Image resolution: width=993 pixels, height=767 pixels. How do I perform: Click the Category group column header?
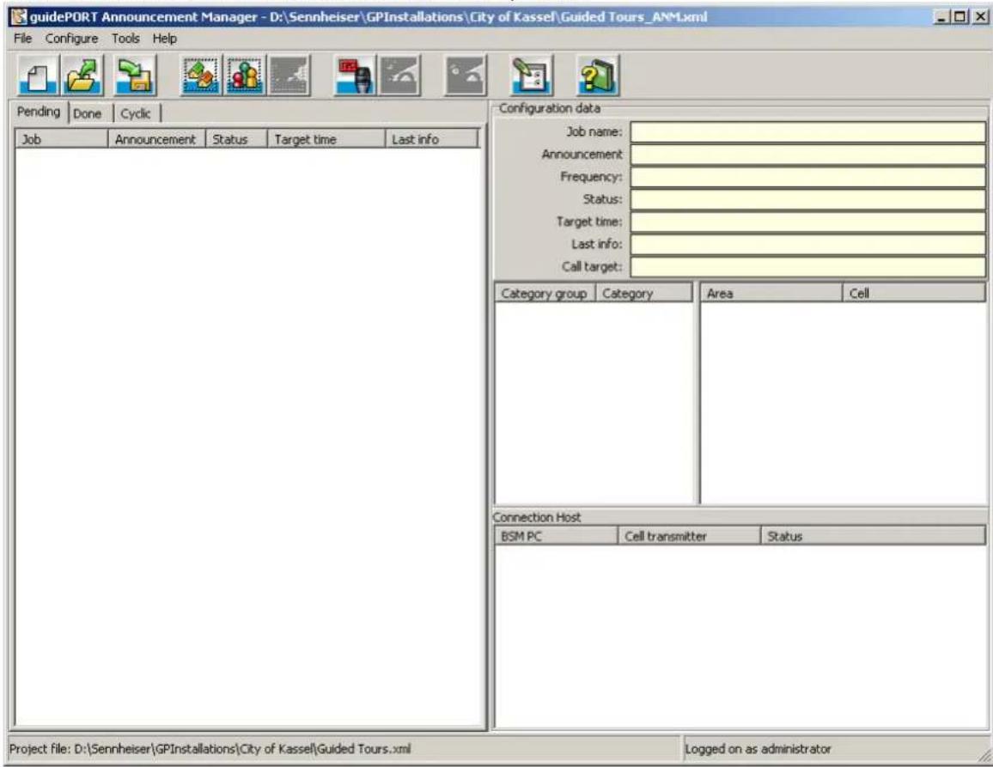(545, 293)
